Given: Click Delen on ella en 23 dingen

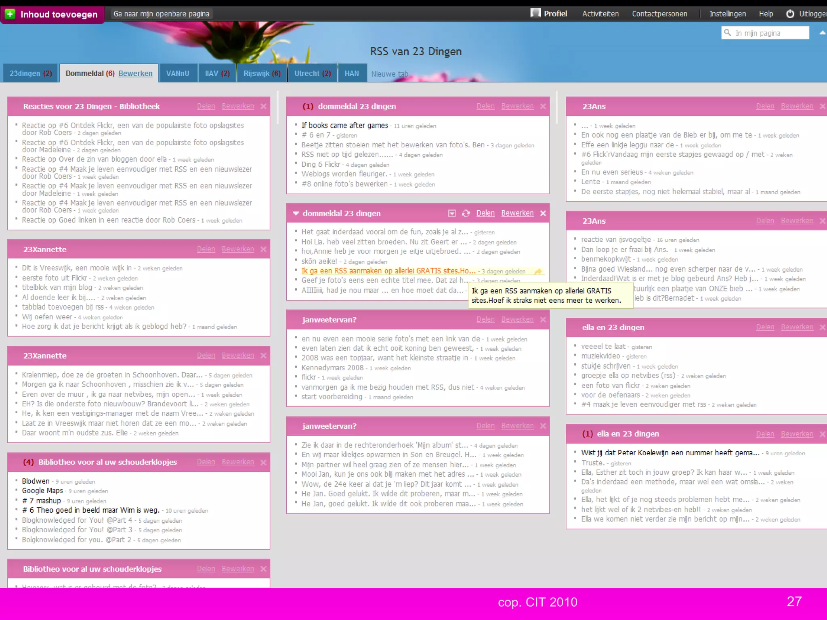Looking at the screenshot, I should point(765,327).
